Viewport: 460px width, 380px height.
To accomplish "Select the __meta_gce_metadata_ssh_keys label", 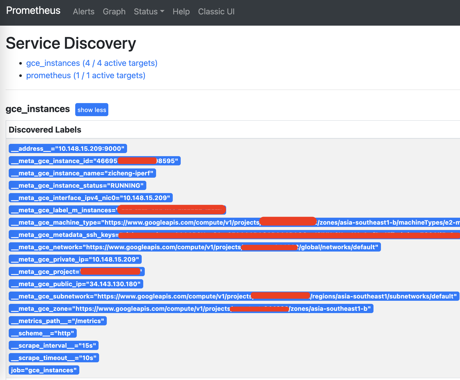I will point(234,235).
